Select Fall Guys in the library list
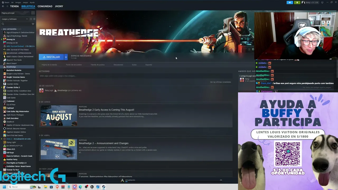This screenshot has height=190, width=338. (10, 153)
